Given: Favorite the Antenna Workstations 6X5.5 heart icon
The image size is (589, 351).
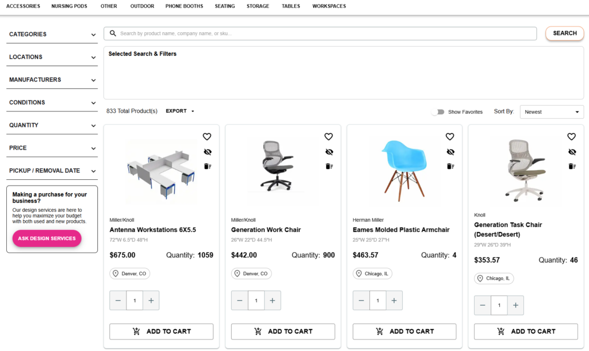Looking at the screenshot, I should [207, 137].
